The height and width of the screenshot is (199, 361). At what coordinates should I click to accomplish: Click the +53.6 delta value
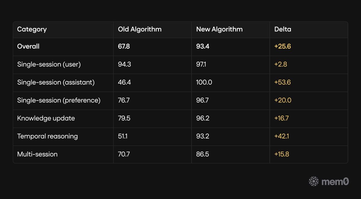point(282,82)
